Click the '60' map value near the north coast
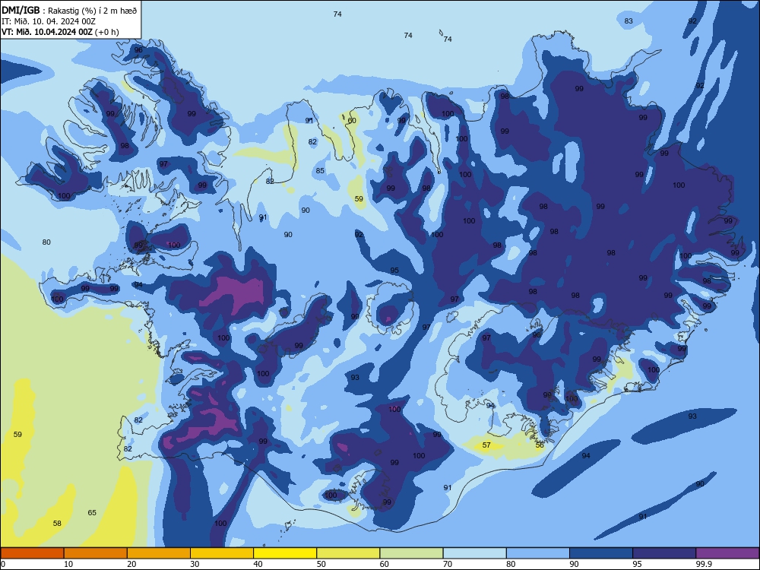 [x=352, y=121]
